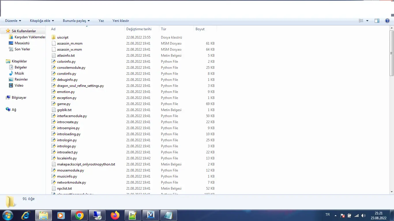
Task: Open Chrome from the taskbar
Action: click(x=79, y=215)
